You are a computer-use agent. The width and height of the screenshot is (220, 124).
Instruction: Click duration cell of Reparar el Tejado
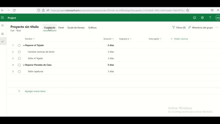111,45
